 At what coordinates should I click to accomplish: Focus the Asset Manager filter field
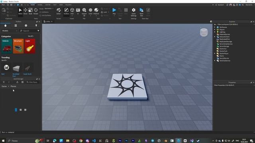[33, 82]
